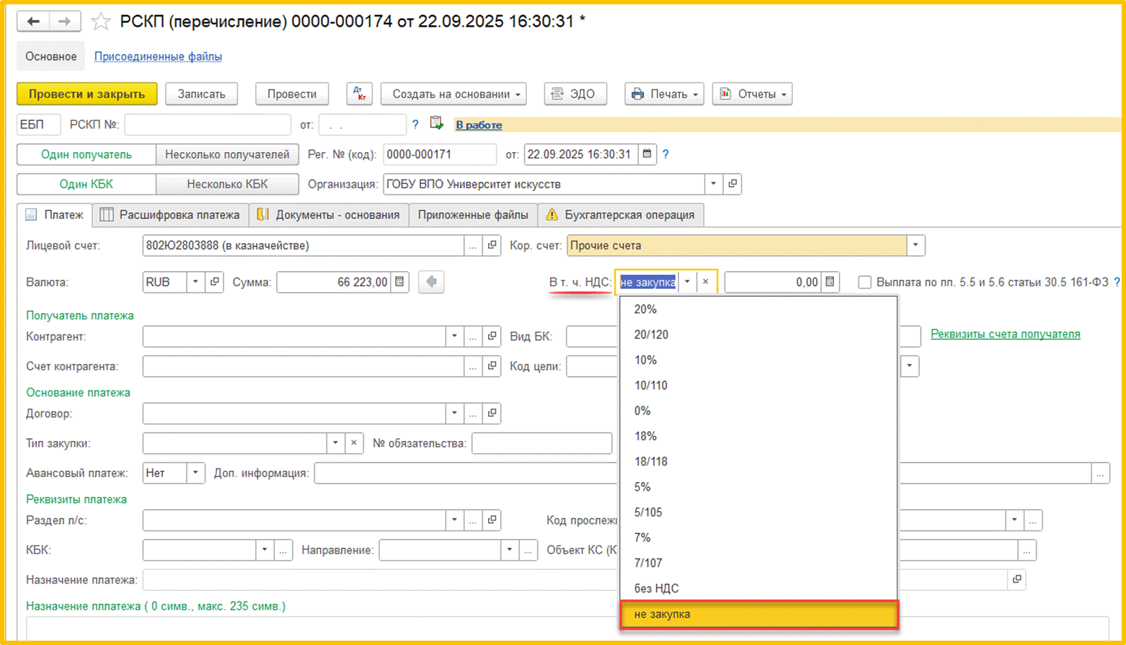Switch to Несколько получателей mode
Viewport: 1126px width, 645px height.
click(x=227, y=154)
